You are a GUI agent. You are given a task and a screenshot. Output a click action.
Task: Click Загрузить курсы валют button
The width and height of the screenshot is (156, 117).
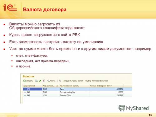point(73,81)
